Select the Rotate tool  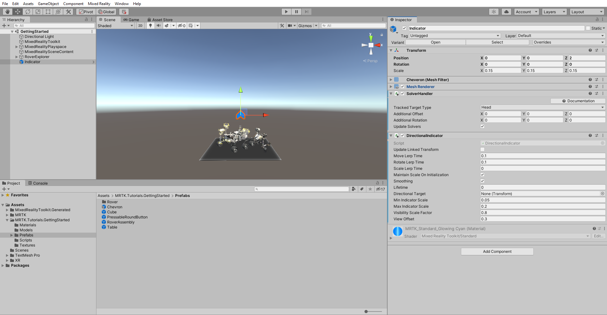(x=28, y=11)
